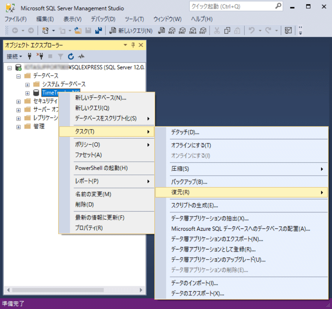Click the XMLA query icon
332x309 pixels.
click(x=193, y=31)
